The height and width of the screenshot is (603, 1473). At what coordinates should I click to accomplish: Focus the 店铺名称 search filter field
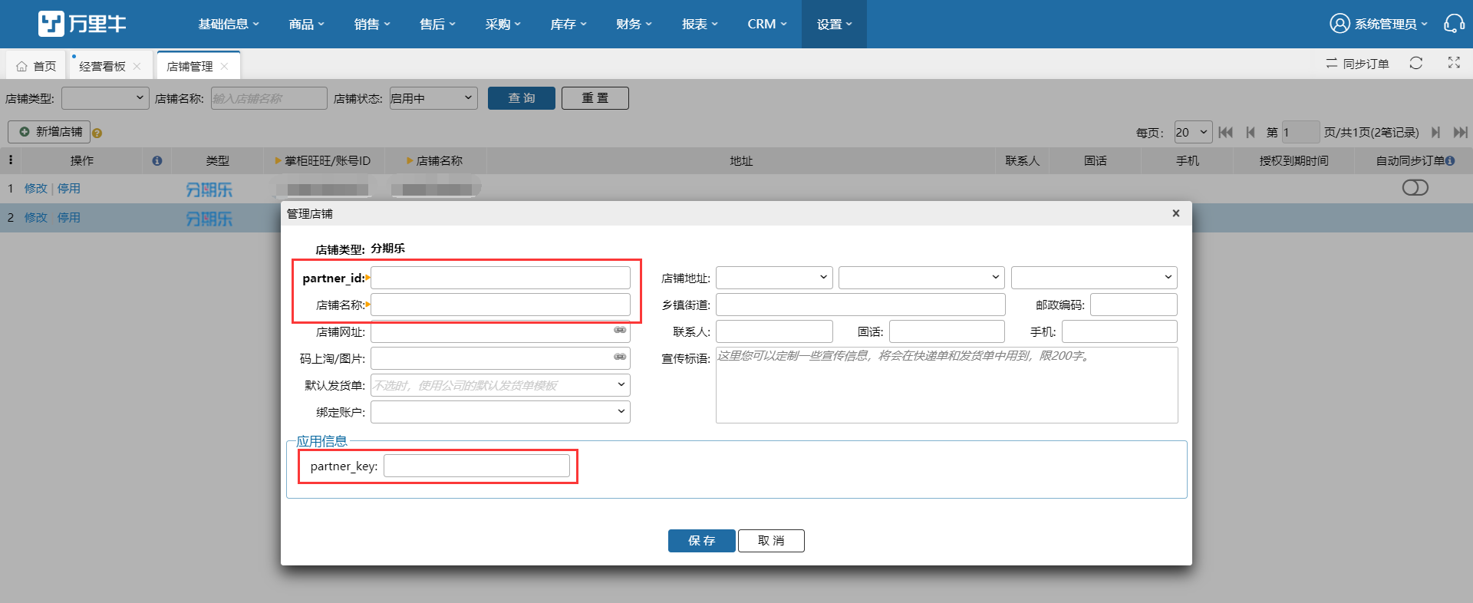click(x=269, y=97)
